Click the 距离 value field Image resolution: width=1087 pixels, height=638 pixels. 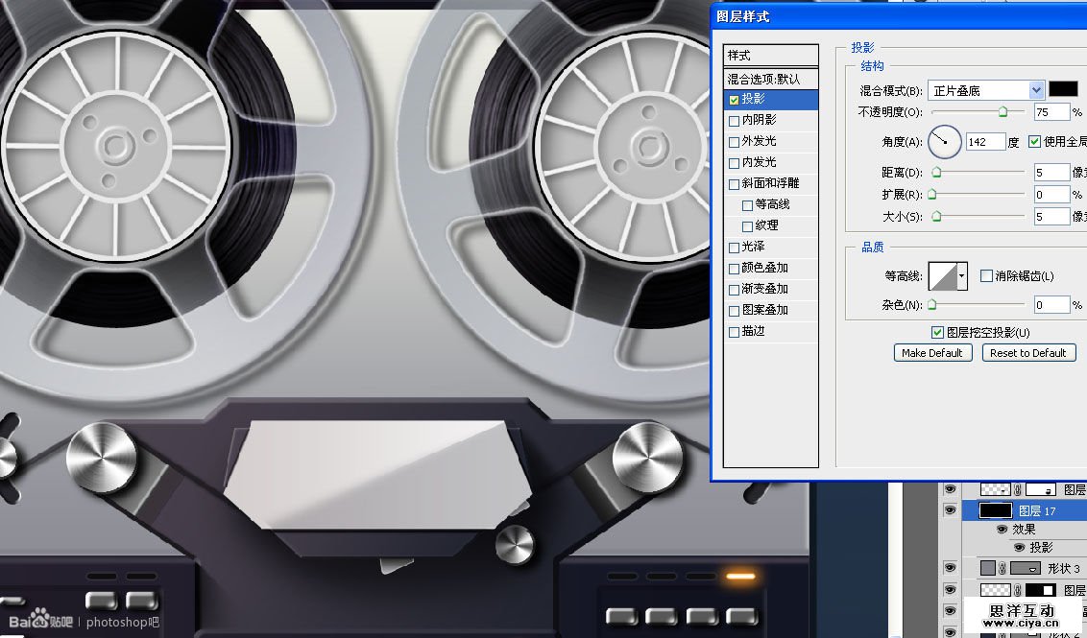[x=1051, y=172]
